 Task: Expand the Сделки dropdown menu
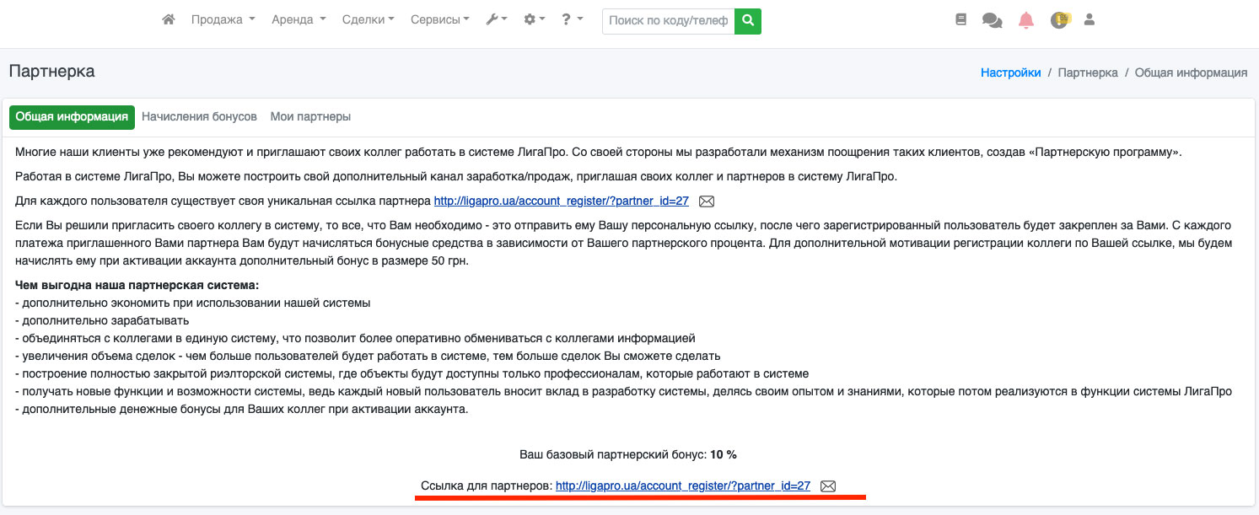coord(368,20)
